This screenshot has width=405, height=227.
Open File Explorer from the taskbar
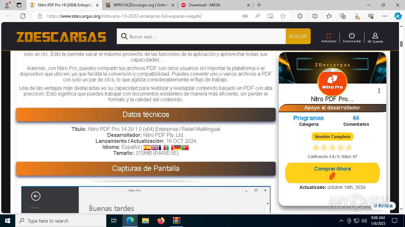pyautogui.click(x=145, y=221)
